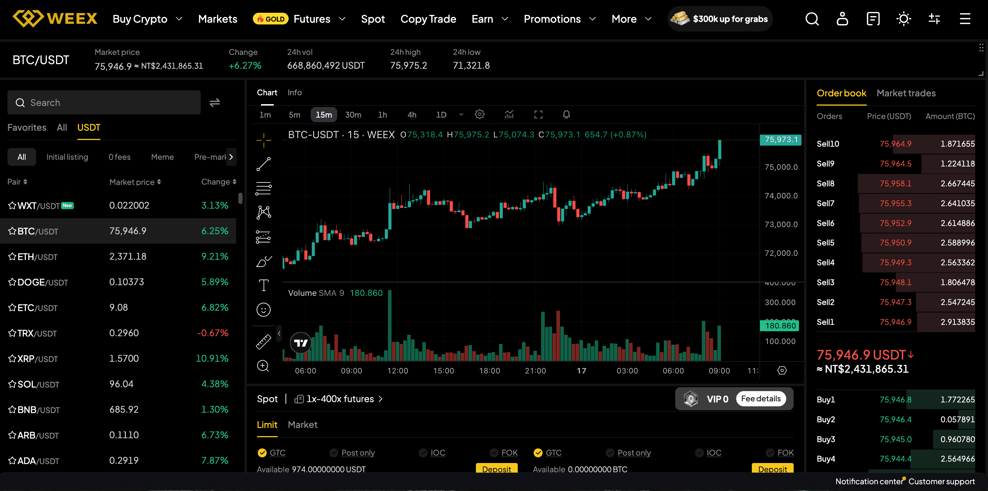Viewport: 988px width, 491px height.
Task: Expand more chart timeframe options
Action: [x=461, y=114]
